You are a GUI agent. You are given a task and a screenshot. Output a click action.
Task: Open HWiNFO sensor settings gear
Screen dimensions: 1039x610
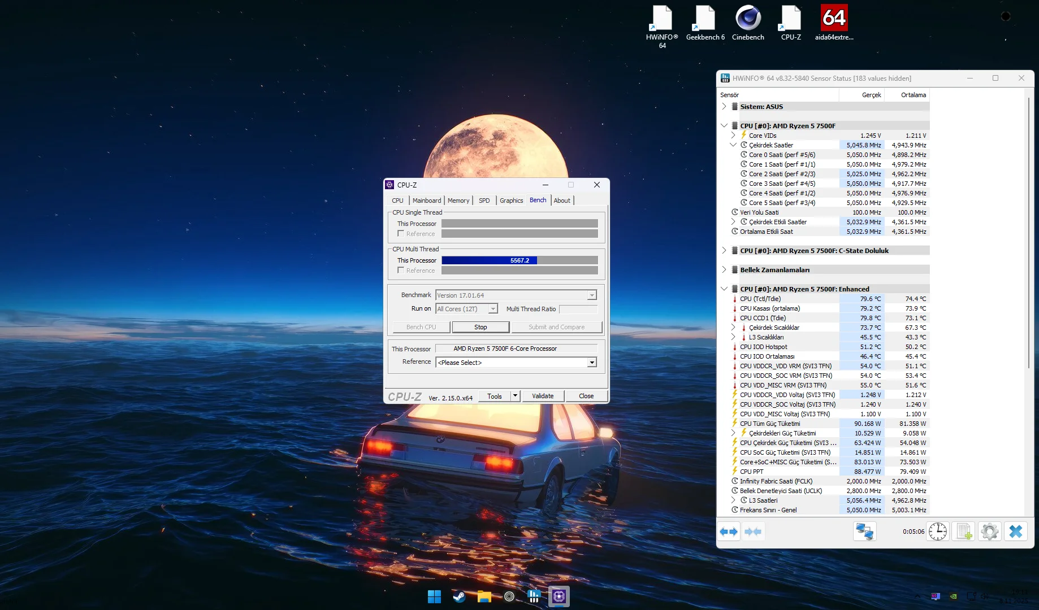pyautogui.click(x=989, y=531)
